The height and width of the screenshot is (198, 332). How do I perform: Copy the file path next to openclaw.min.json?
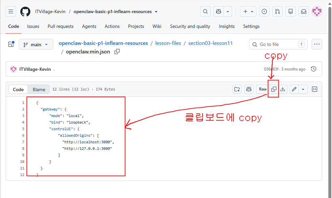click(x=117, y=51)
